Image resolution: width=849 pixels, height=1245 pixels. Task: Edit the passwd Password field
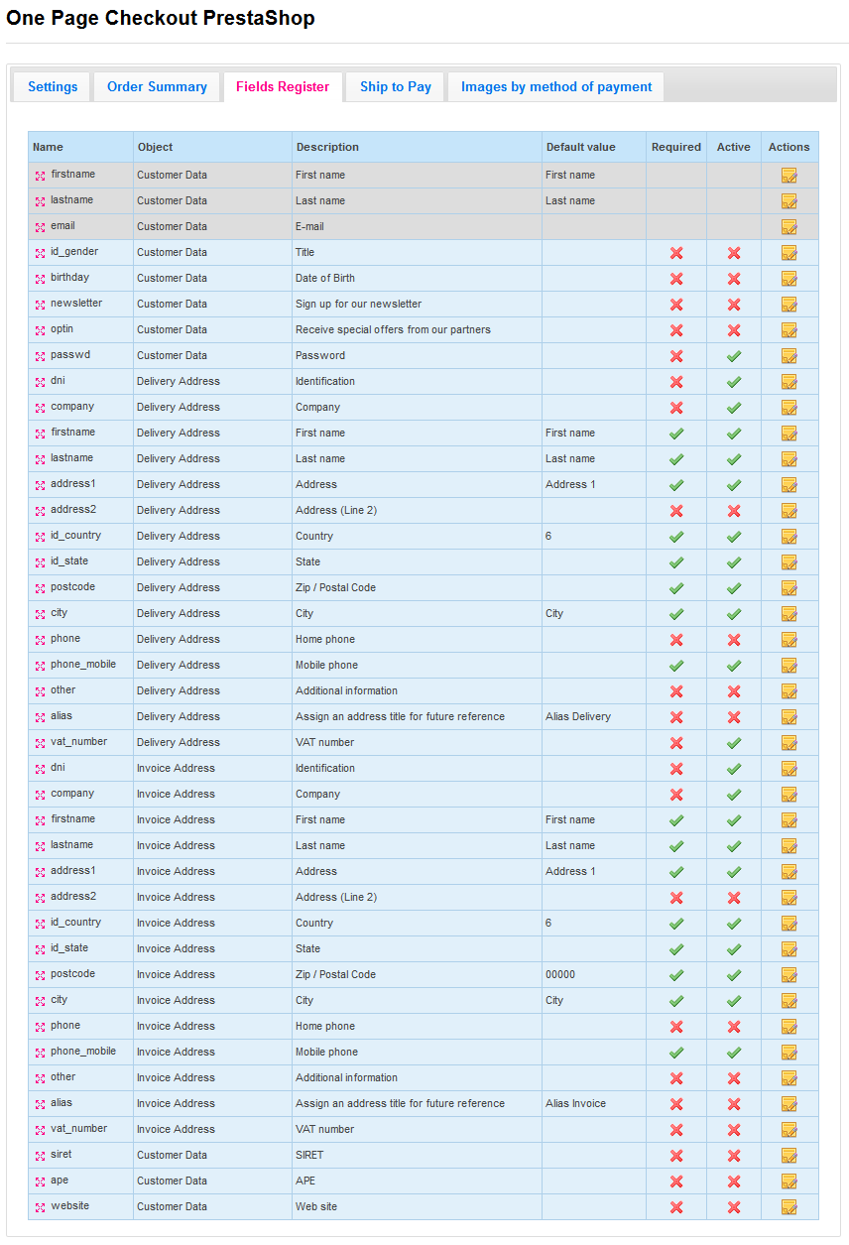pos(789,356)
